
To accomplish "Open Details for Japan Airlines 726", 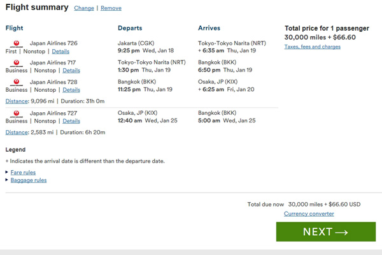I will 60,52.
